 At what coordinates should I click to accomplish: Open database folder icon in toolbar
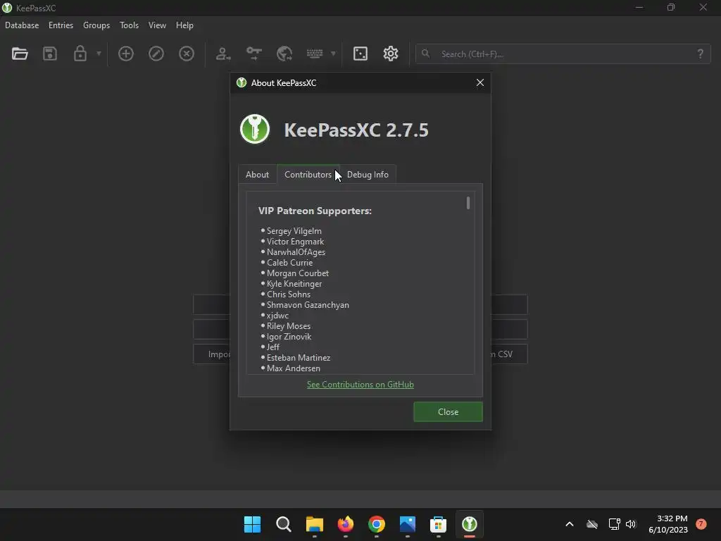(20, 54)
